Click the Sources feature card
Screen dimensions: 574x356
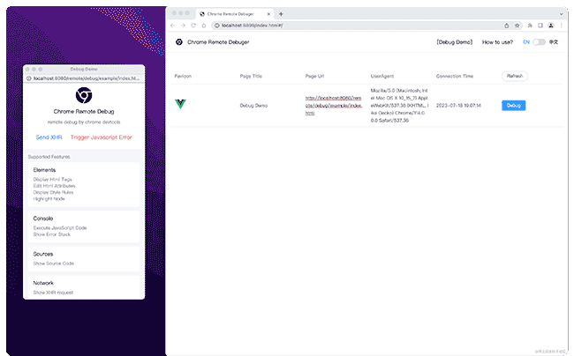pyautogui.click(x=84, y=258)
